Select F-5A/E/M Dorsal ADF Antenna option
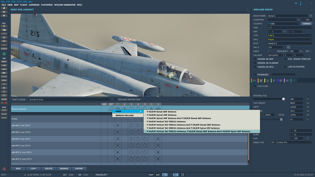Screen dimensions: 315x177 202,112
